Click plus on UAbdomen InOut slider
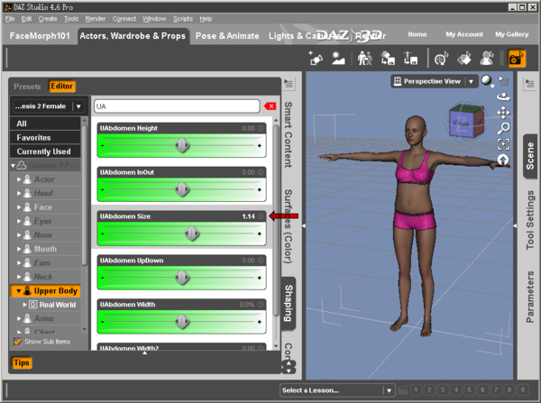Image resolution: width=541 pixels, height=403 pixels. 260,189
